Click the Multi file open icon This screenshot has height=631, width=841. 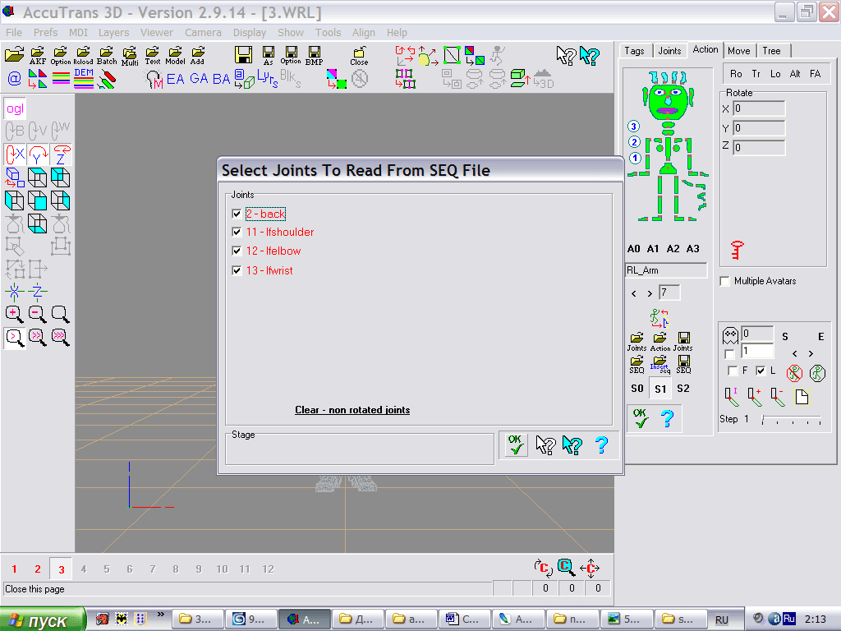coord(130,55)
